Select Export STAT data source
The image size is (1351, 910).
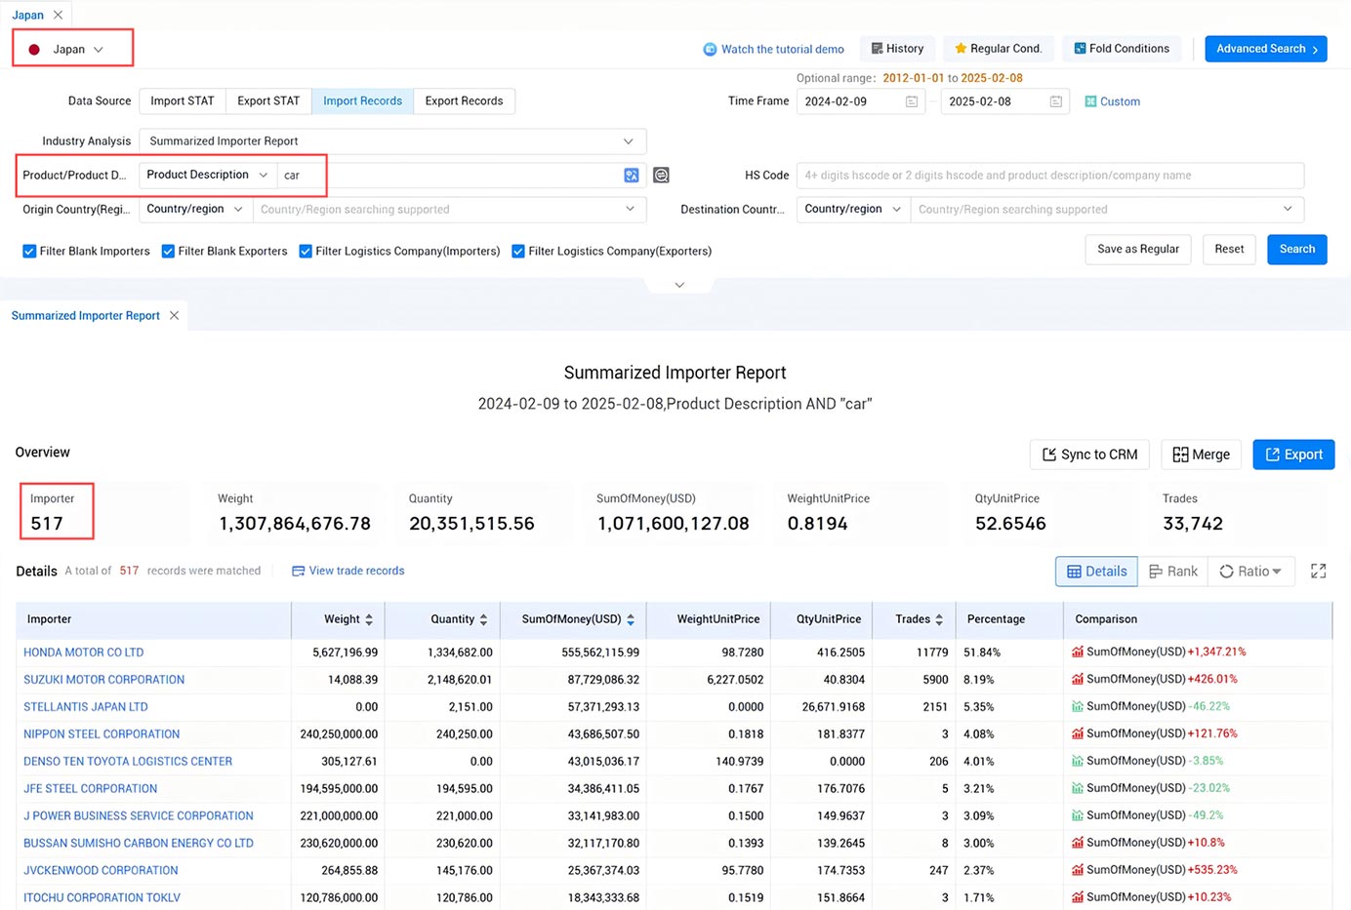point(268,101)
